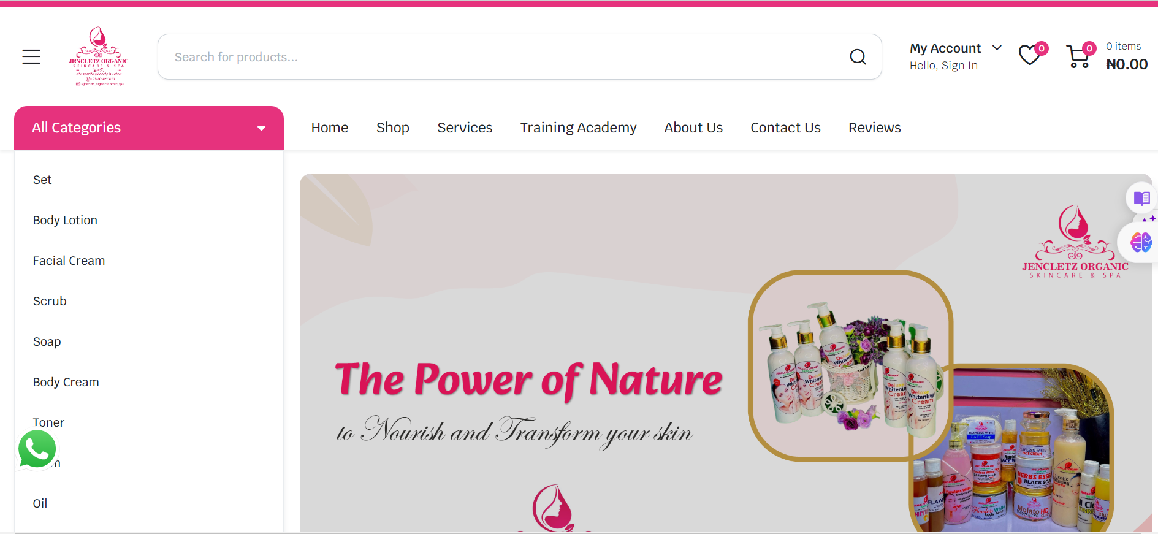
Task: Click the search for products field
Action: [x=501, y=57]
